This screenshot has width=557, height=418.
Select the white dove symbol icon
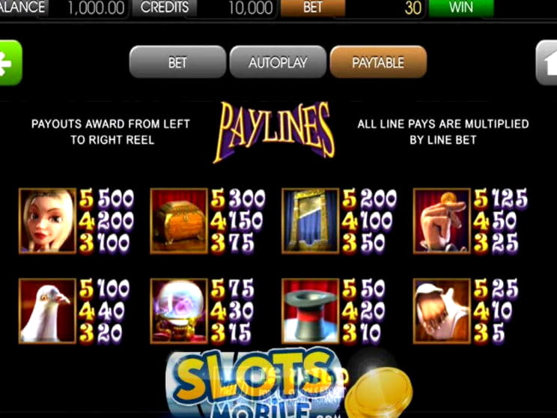(47, 311)
